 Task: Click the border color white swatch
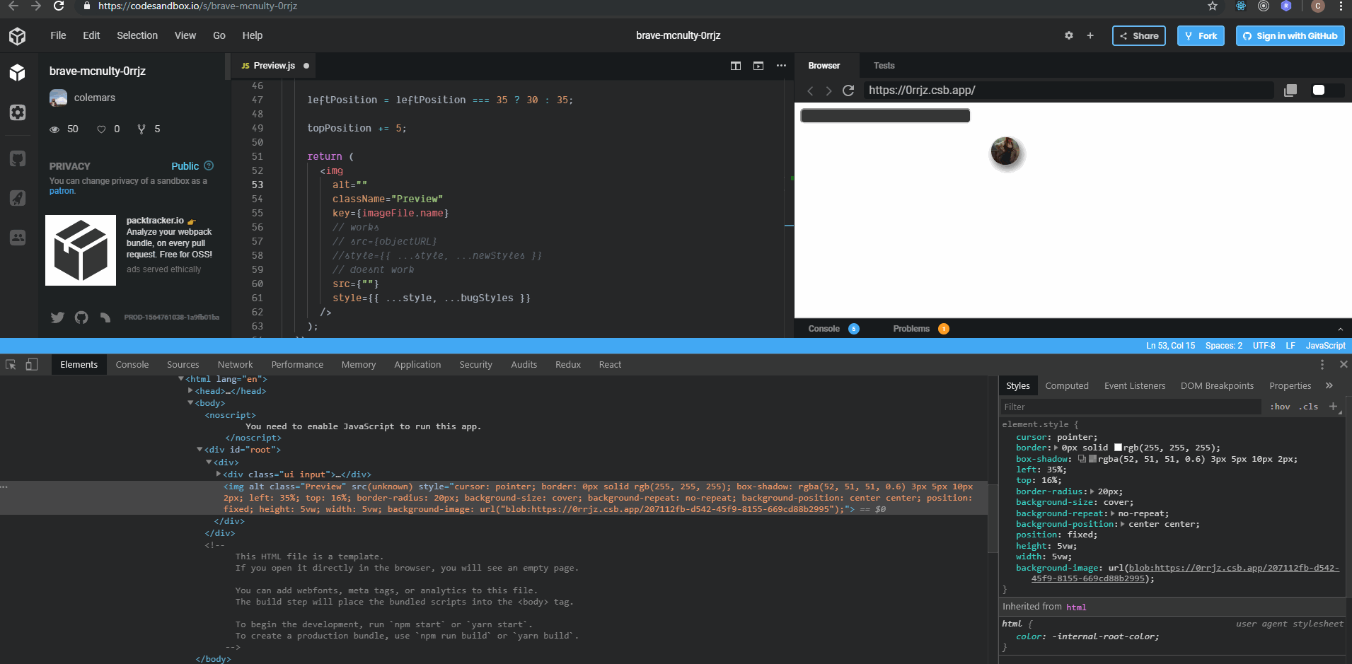(x=1118, y=448)
